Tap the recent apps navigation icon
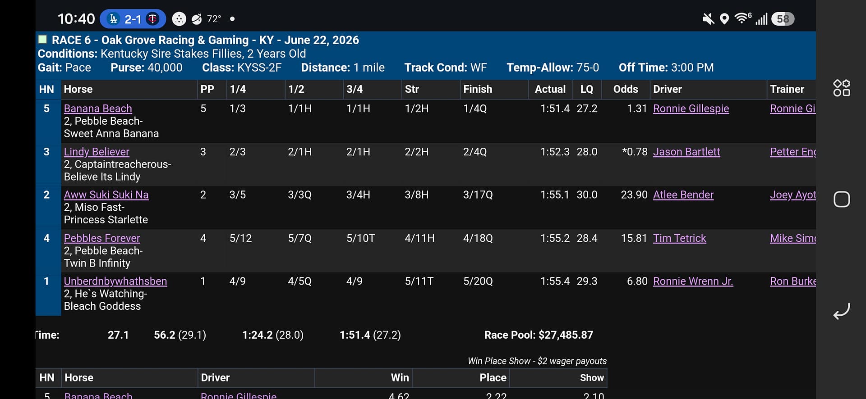The width and height of the screenshot is (866, 399). click(842, 88)
